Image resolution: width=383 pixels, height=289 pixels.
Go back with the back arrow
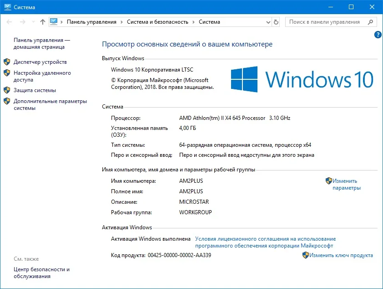[9, 22]
